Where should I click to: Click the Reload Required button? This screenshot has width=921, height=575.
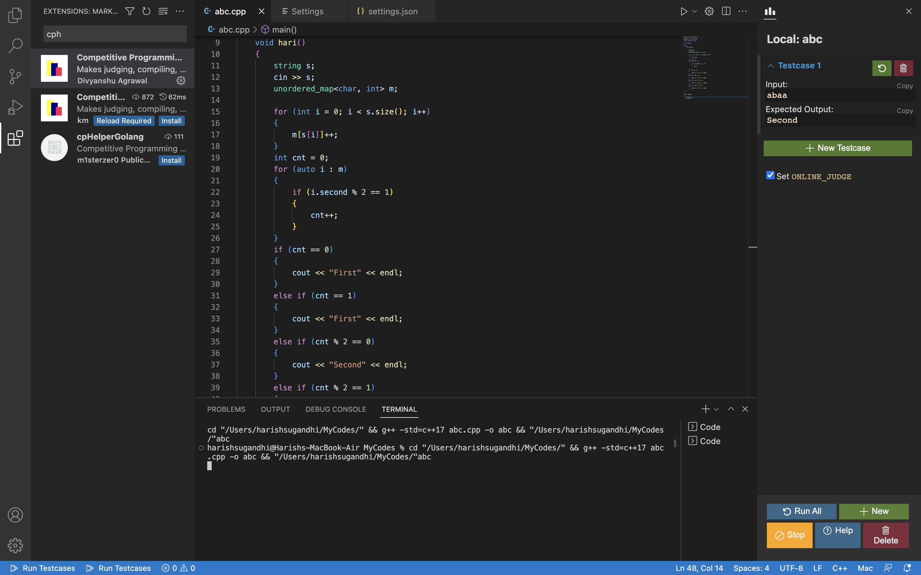click(x=124, y=121)
